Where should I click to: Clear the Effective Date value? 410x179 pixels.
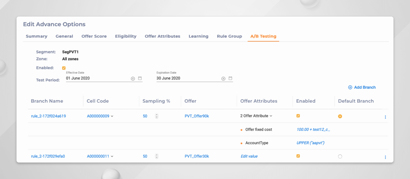pyautogui.click(x=133, y=78)
